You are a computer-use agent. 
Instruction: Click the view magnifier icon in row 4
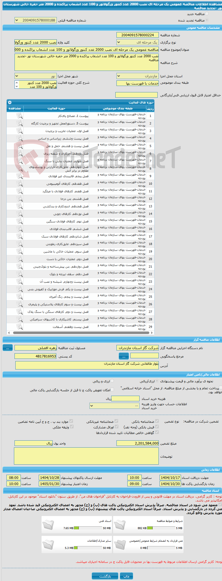(x=19, y=138)
